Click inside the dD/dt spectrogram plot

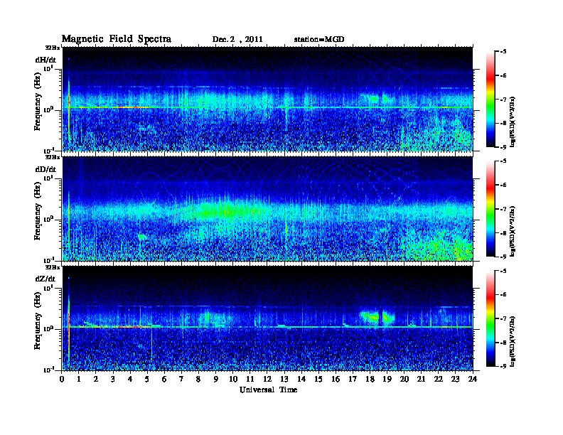point(267,208)
